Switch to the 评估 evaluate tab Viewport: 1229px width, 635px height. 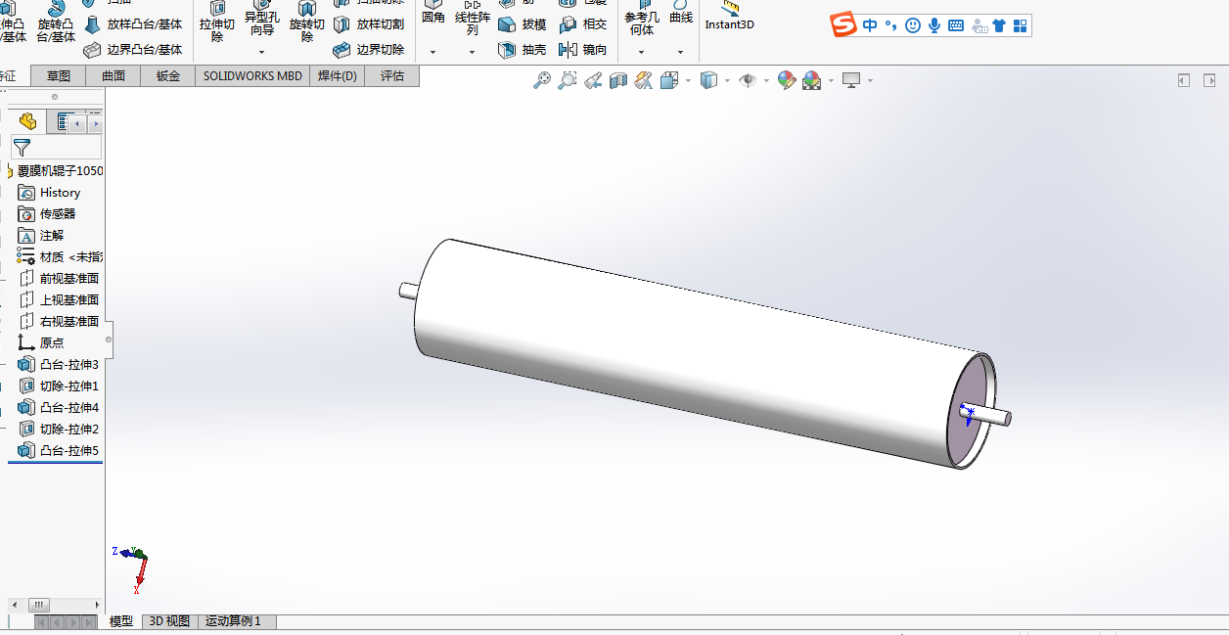point(392,75)
